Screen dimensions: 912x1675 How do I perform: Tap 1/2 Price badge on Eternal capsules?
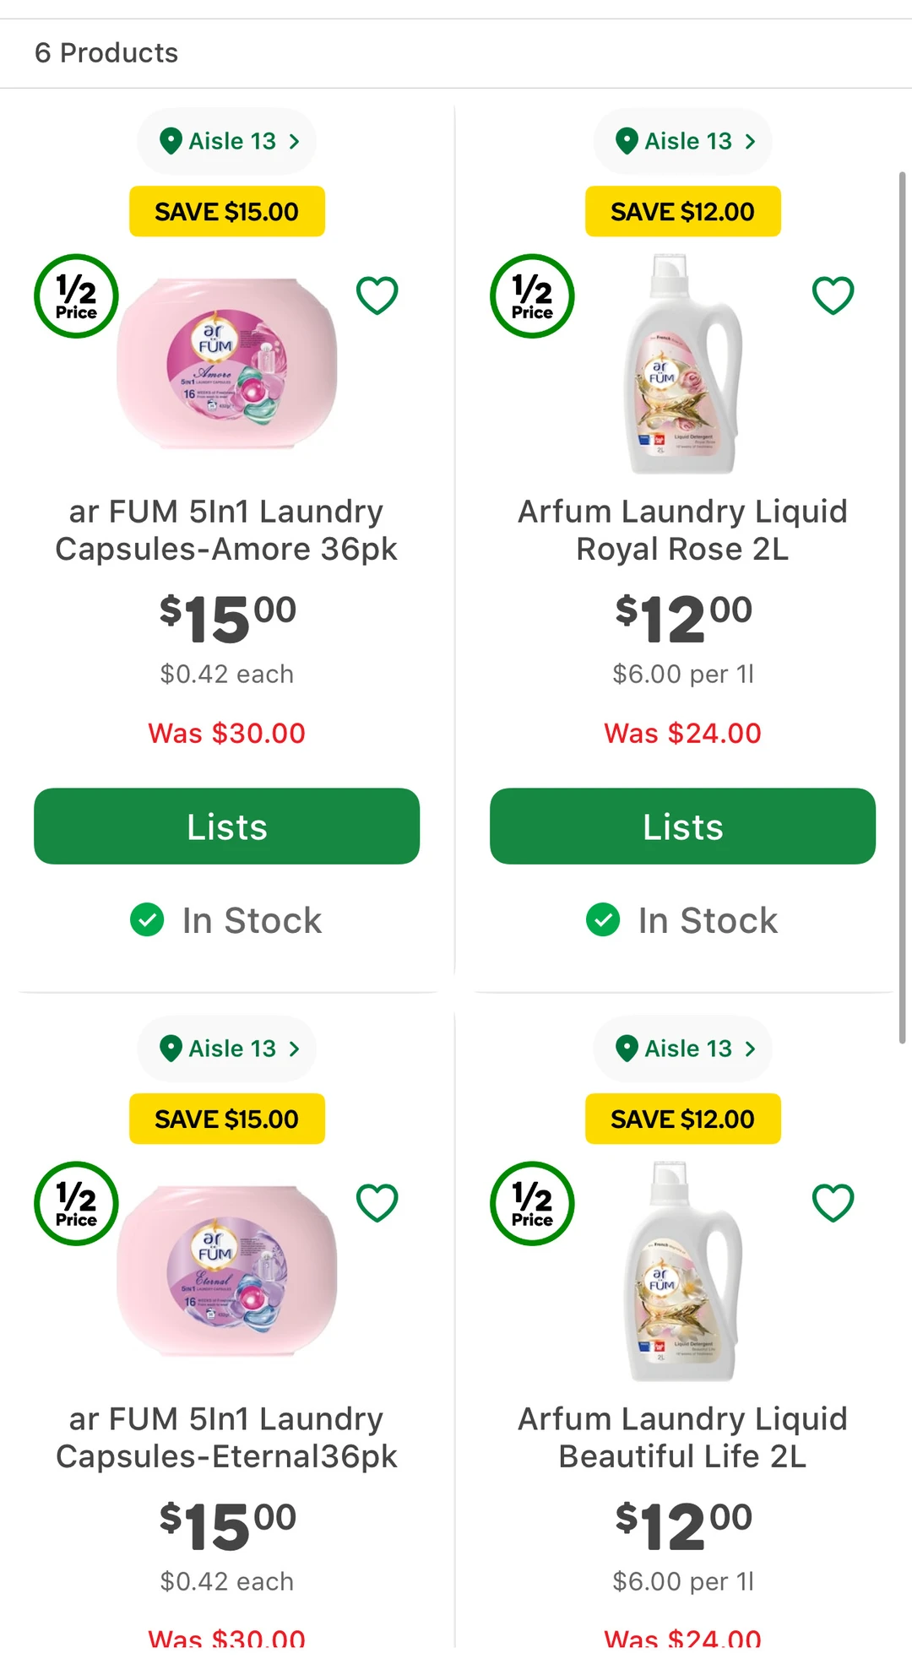(76, 1204)
